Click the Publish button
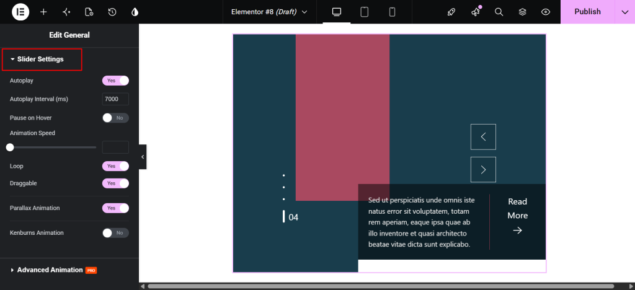The image size is (635, 290). pyautogui.click(x=587, y=12)
